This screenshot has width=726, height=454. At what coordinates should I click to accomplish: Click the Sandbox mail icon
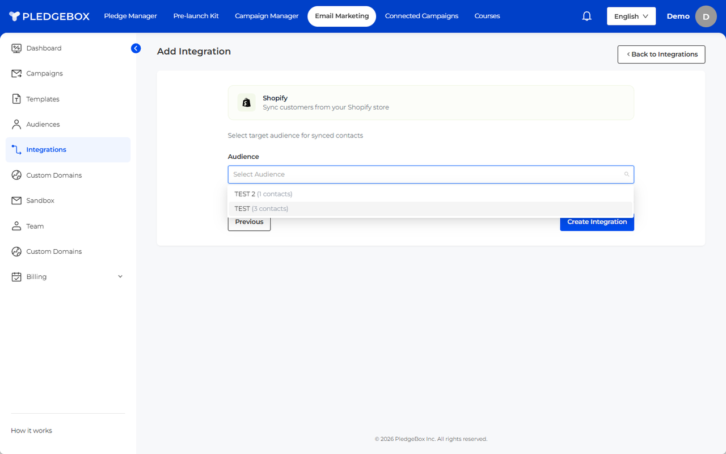click(16, 201)
